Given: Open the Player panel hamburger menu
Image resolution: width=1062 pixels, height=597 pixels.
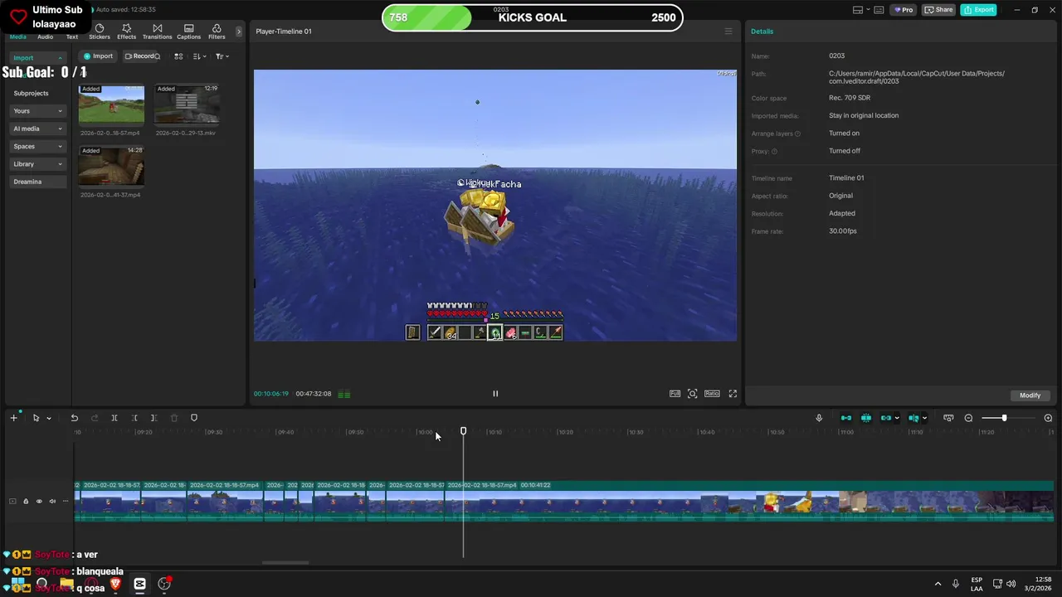Looking at the screenshot, I should 728,32.
